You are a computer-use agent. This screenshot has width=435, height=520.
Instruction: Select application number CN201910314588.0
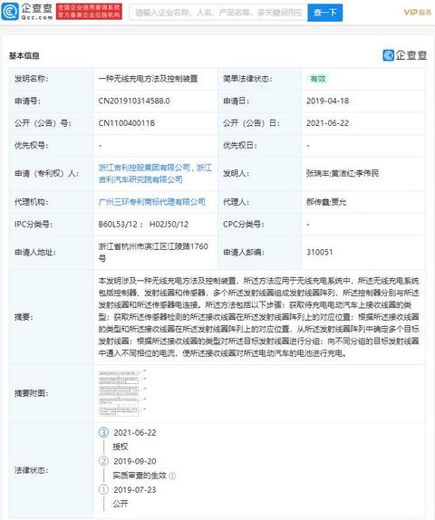[134, 101]
